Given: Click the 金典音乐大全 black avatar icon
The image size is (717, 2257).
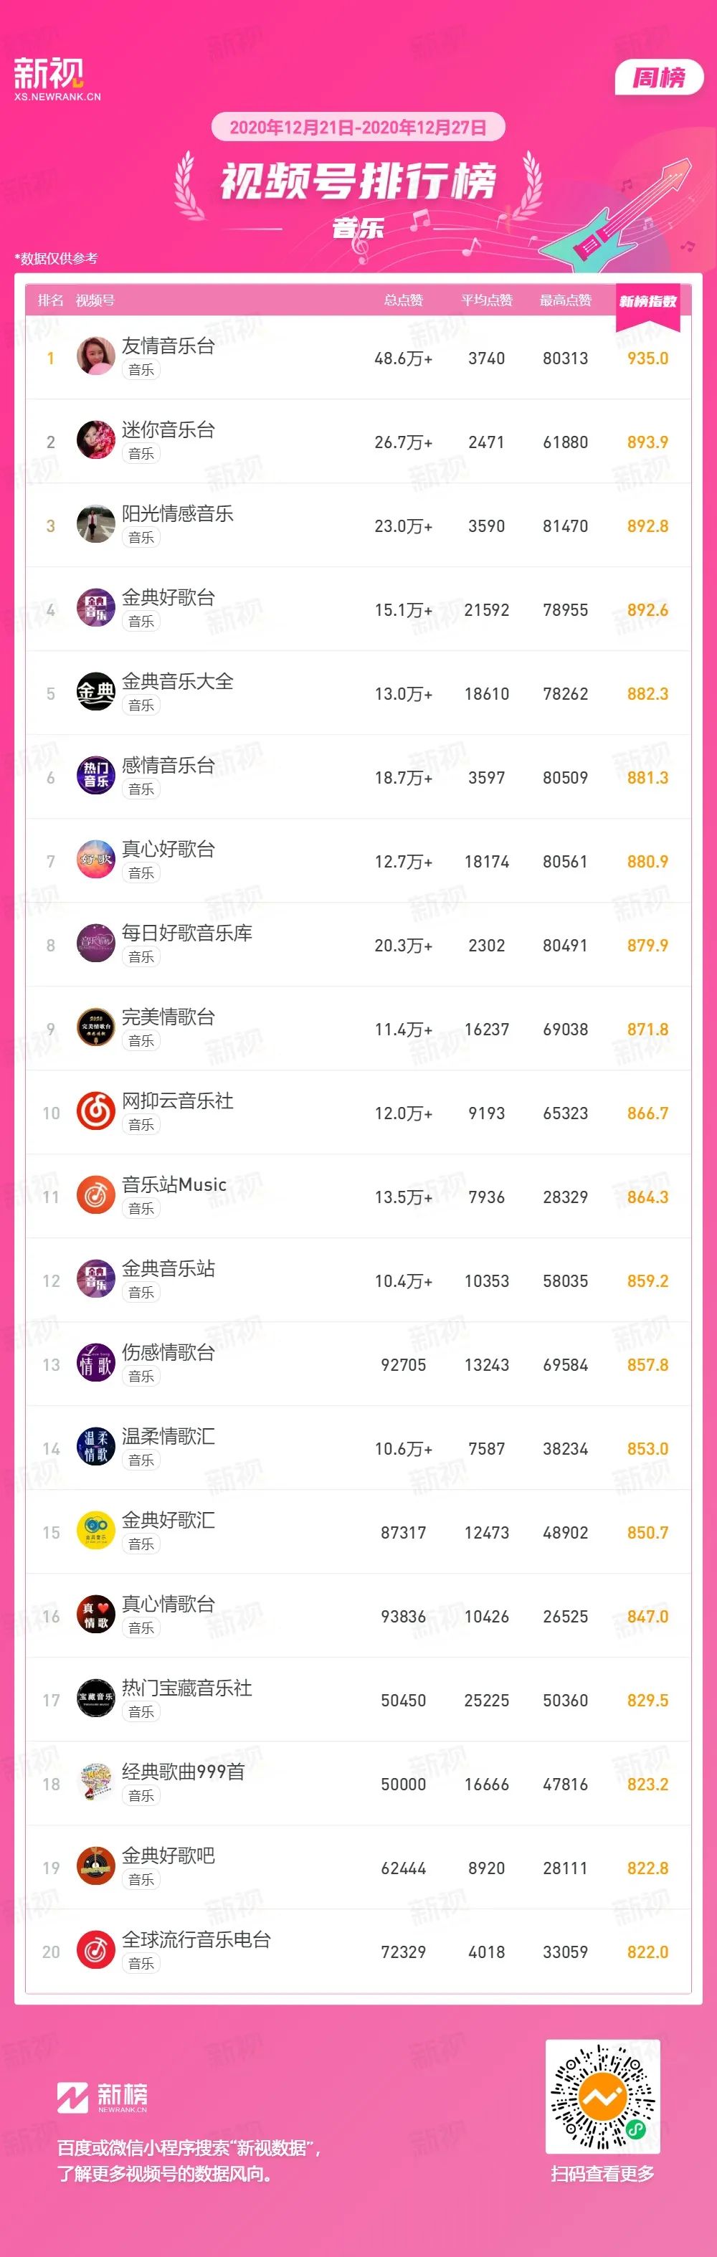Looking at the screenshot, I should 95,691.
